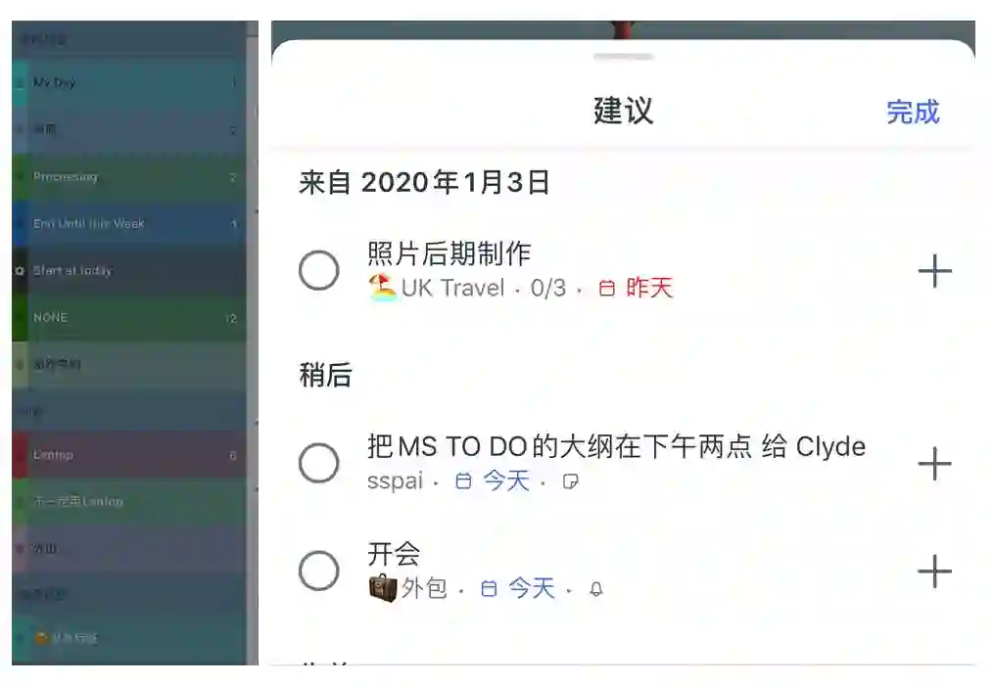Tap 完成 to close suggestions

913,113
